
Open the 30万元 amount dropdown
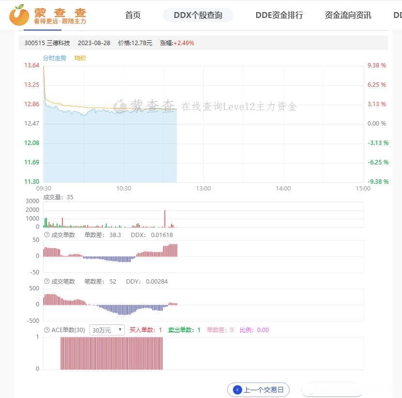[107, 330]
